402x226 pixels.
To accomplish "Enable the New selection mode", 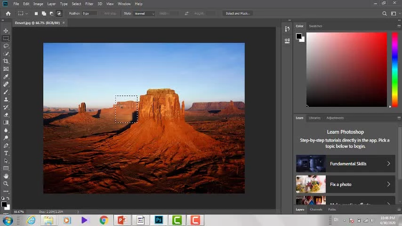I will pos(36,14).
